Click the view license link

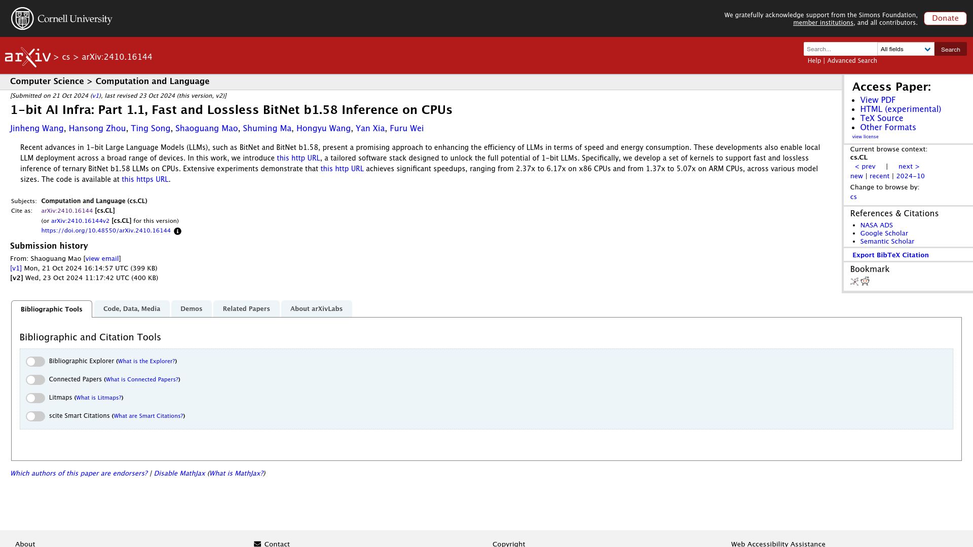[865, 137]
